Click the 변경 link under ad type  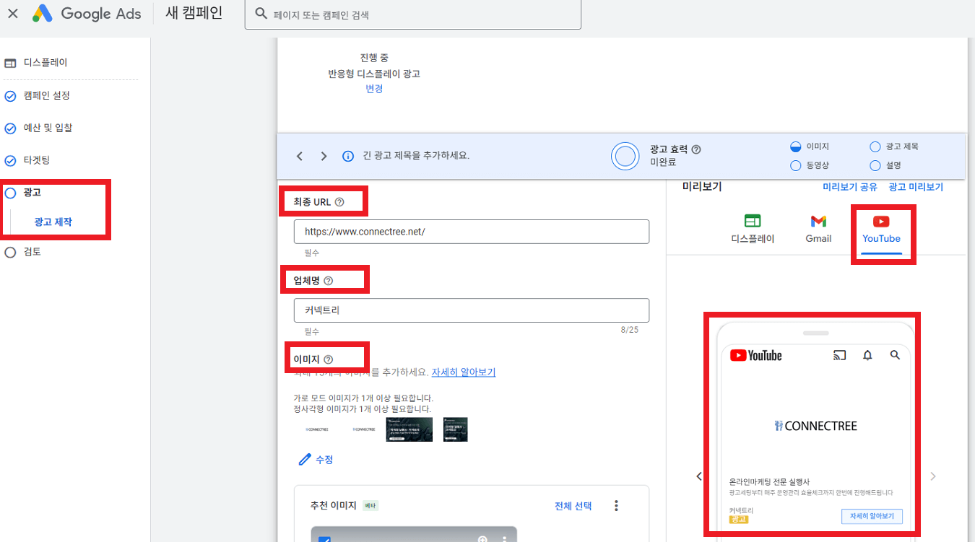pos(374,89)
